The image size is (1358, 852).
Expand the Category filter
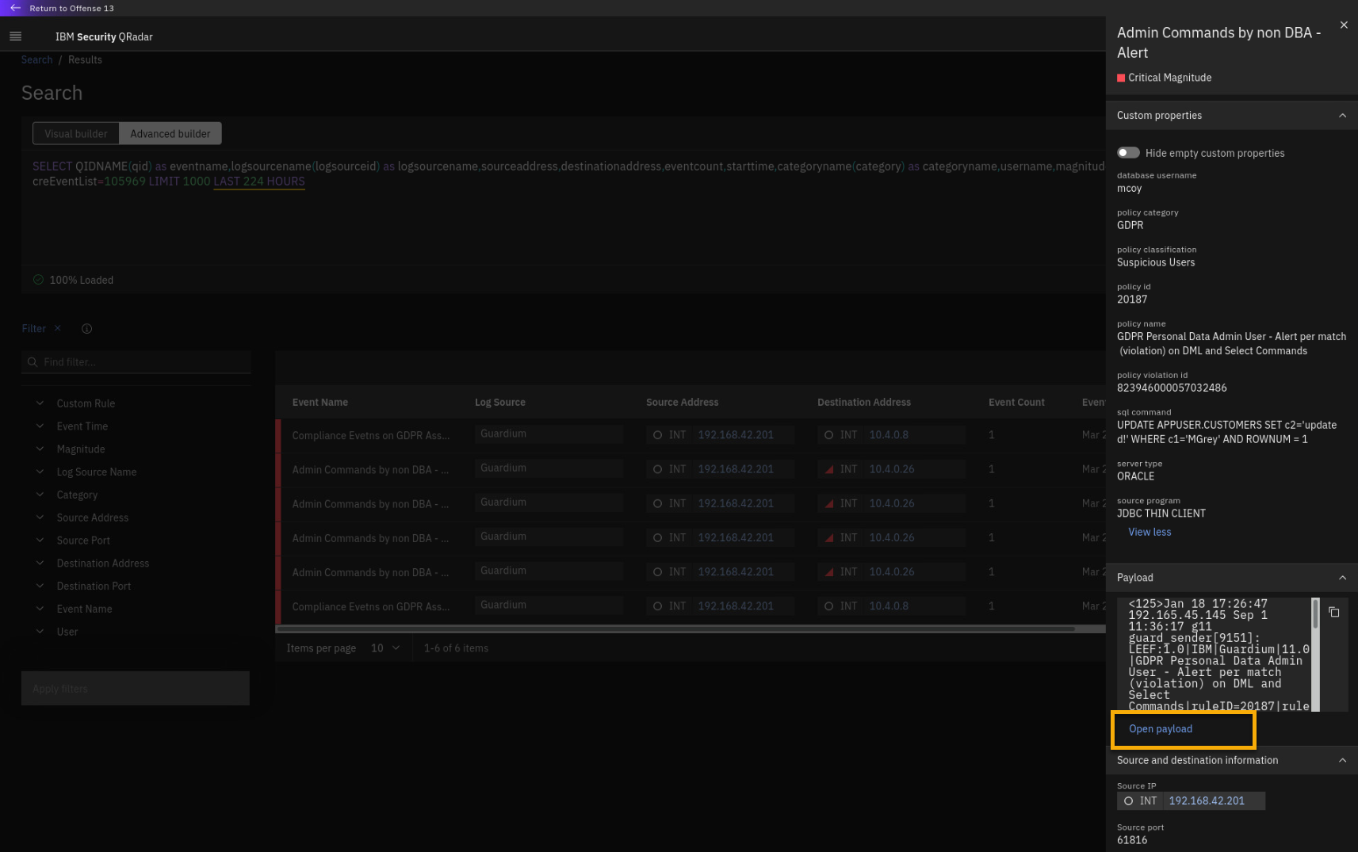click(x=40, y=495)
